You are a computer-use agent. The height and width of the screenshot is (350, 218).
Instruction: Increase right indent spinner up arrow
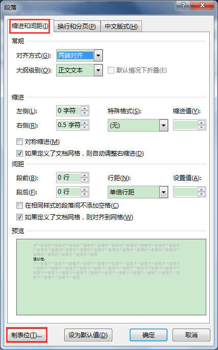[x=84, y=123]
